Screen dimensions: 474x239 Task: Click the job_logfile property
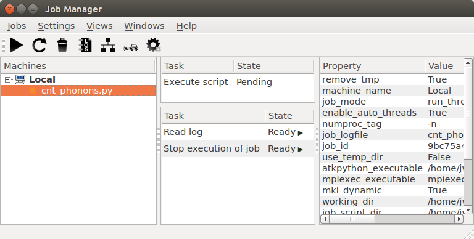click(345, 135)
